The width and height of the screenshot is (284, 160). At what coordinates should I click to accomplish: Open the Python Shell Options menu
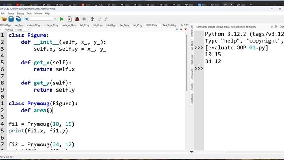pos(282,27)
